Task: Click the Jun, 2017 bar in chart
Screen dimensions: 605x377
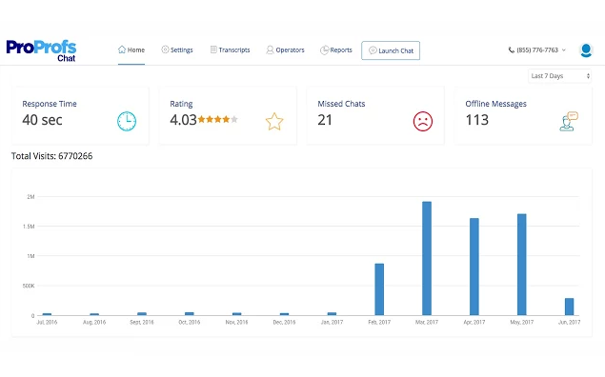Action: (x=570, y=307)
